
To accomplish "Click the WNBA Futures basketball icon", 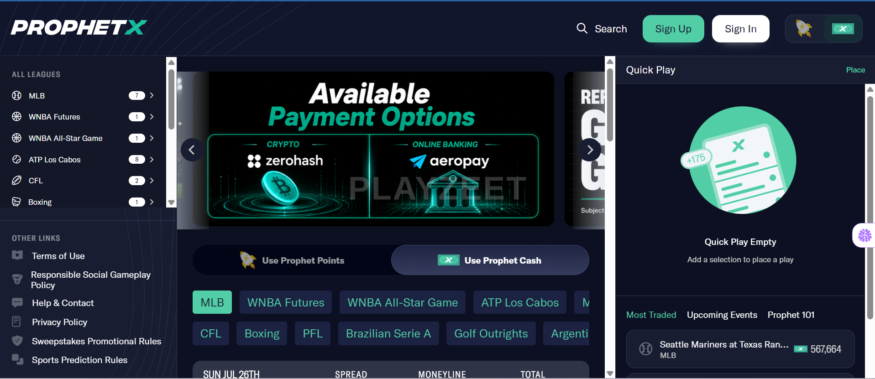I will (17, 117).
